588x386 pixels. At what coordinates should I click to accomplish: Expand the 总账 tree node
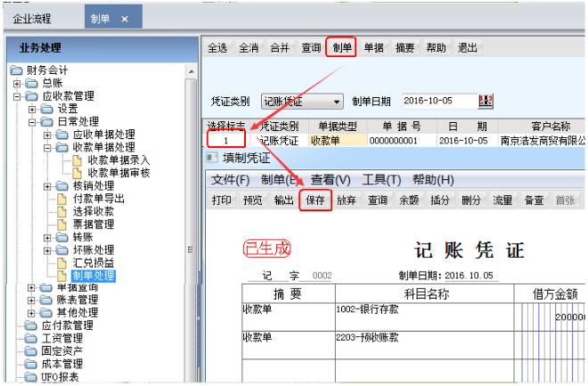click(x=18, y=83)
